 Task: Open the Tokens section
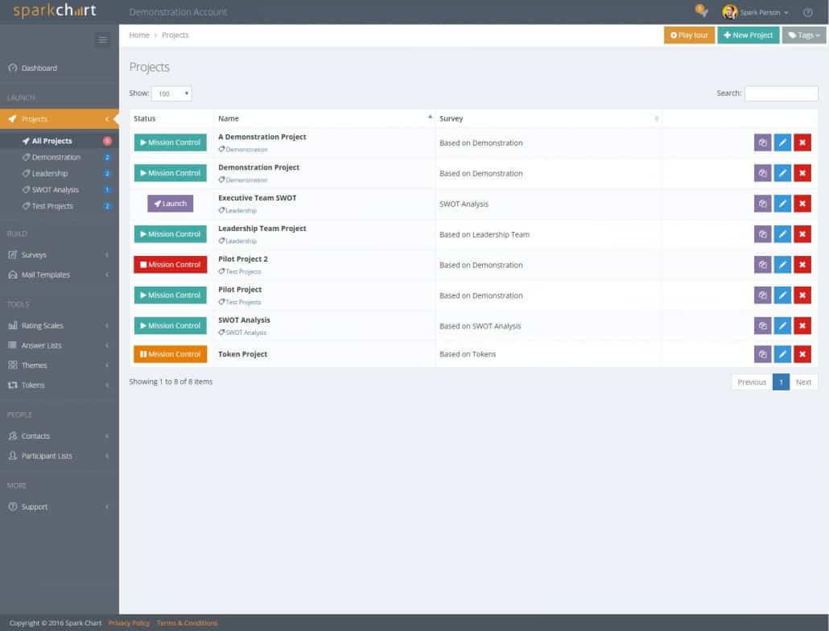(32, 385)
